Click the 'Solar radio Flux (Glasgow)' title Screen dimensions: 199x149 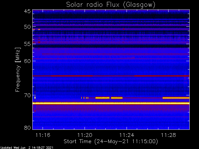(x=111, y=5)
